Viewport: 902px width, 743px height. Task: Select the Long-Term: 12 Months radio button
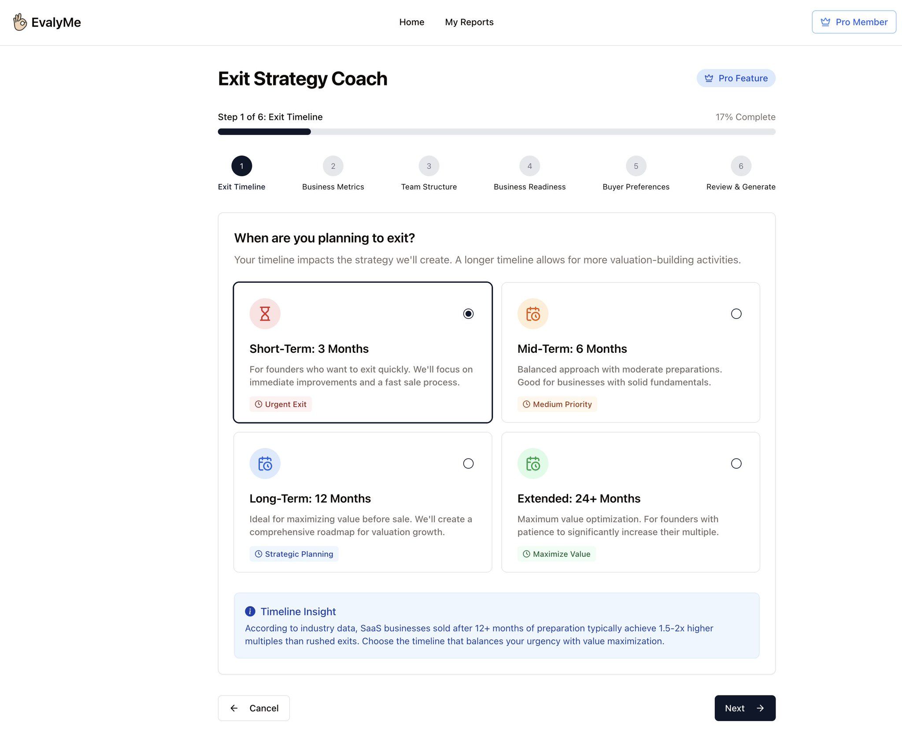pos(468,463)
